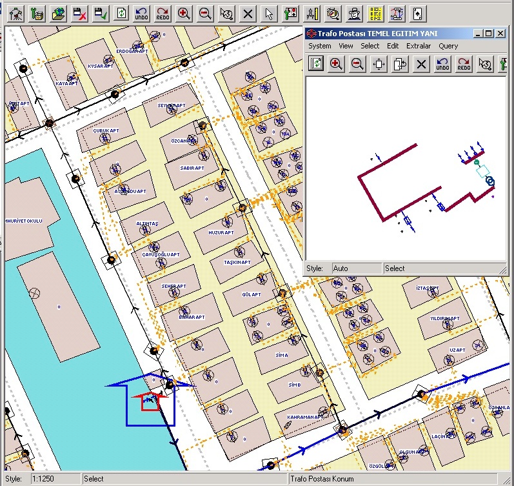Click the compass and ruler icon
514x486 pixels.
coord(311,14)
